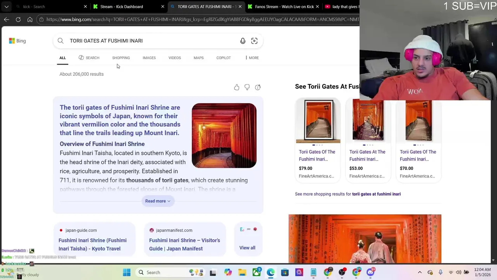
Task: Open the large torii gates photo with walkers
Action: (x=365, y=239)
